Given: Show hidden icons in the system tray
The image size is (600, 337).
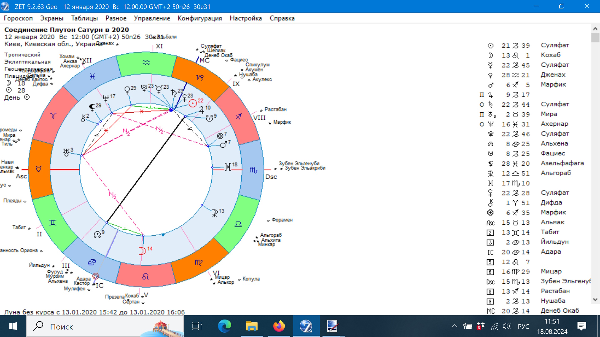Looking at the screenshot, I should 454,326.
